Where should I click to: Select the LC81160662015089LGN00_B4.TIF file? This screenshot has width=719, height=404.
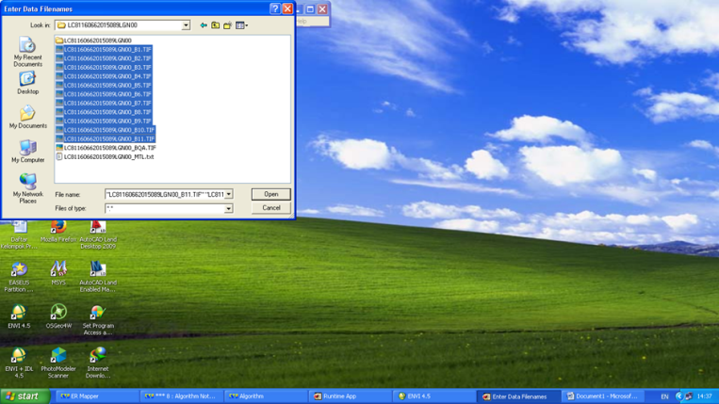(x=104, y=76)
